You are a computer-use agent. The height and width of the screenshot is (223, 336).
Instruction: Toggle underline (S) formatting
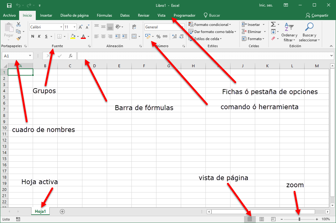(x=46, y=36)
